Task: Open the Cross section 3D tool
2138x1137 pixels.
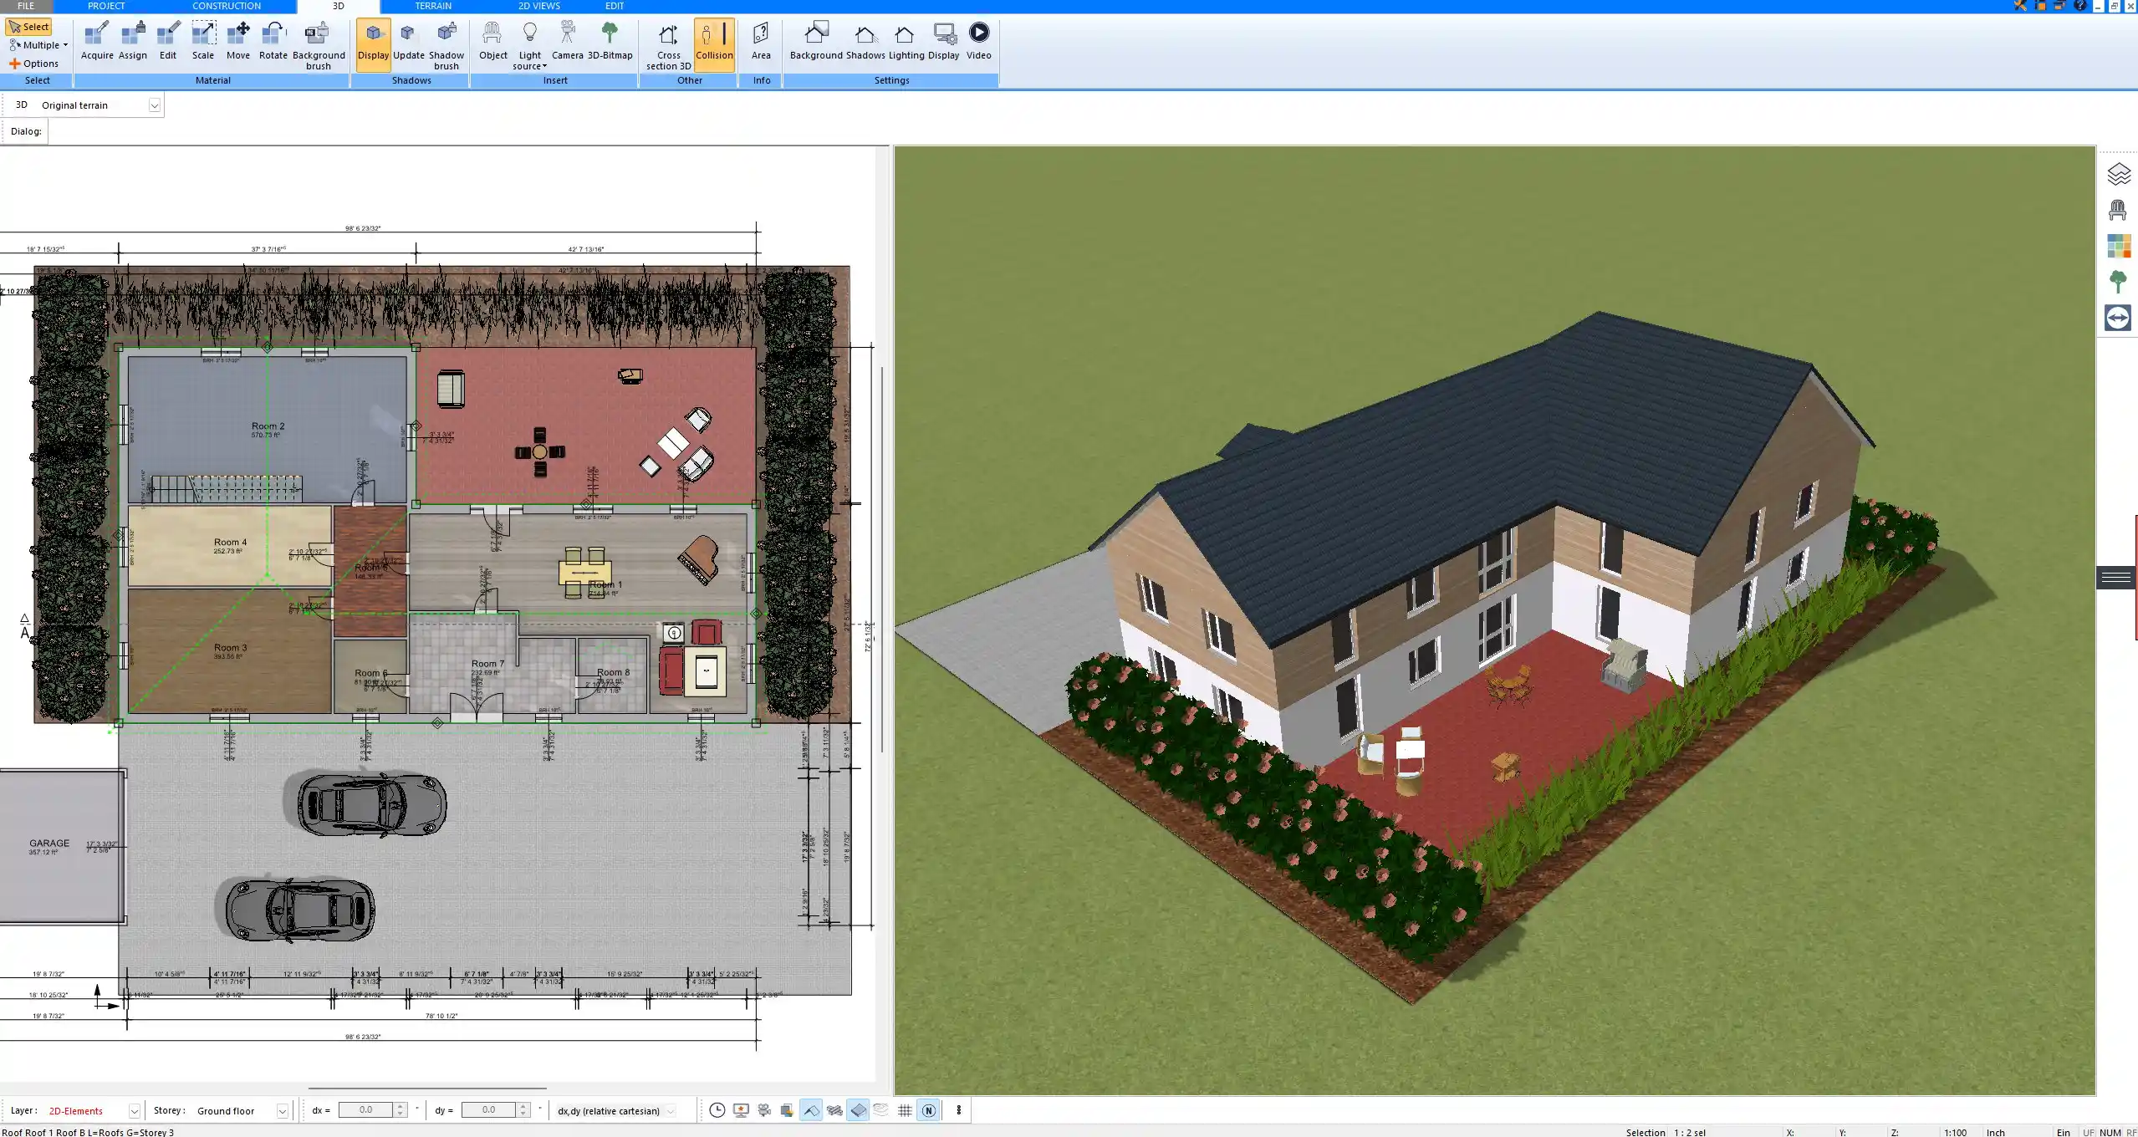Action: [667, 43]
